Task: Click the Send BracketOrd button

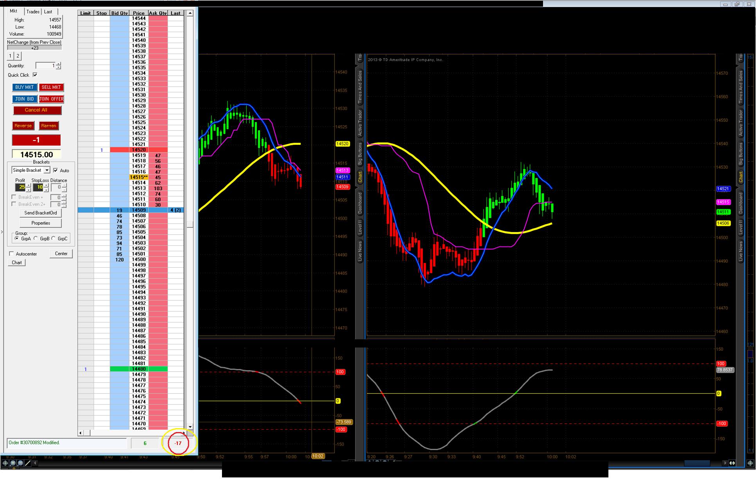Action: pyautogui.click(x=41, y=213)
